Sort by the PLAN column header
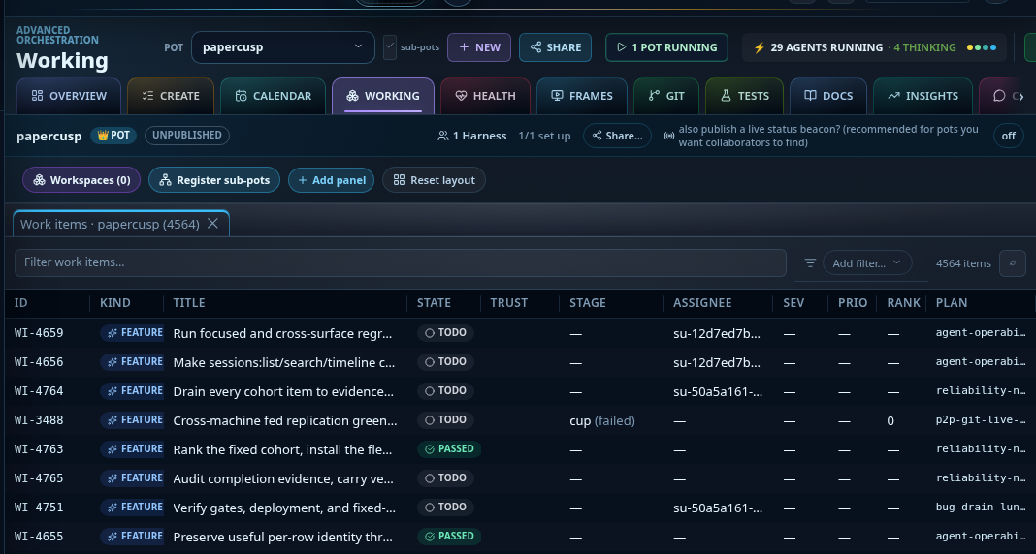This screenshot has height=554, width=1036. tap(952, 303)
